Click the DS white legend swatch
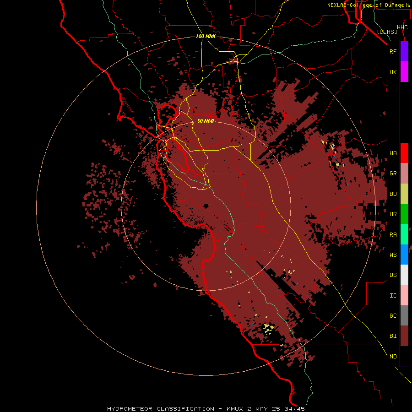The height and width of the screenshot is (412, 412). point(404,275)
